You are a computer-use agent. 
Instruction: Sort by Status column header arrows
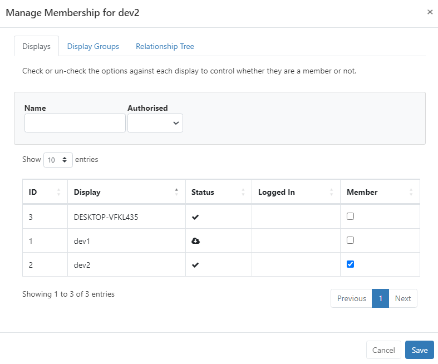243,192
